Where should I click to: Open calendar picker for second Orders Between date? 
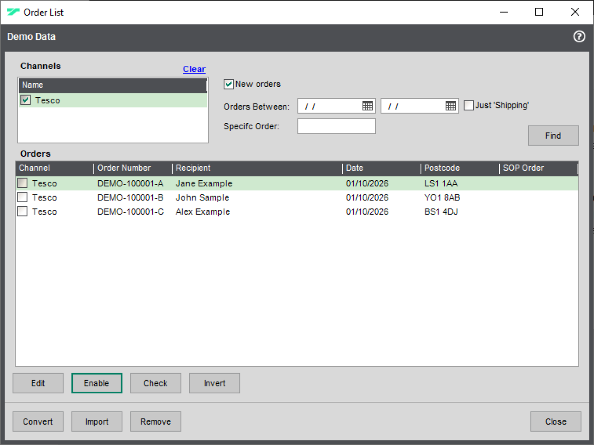[x=451, y=106]
